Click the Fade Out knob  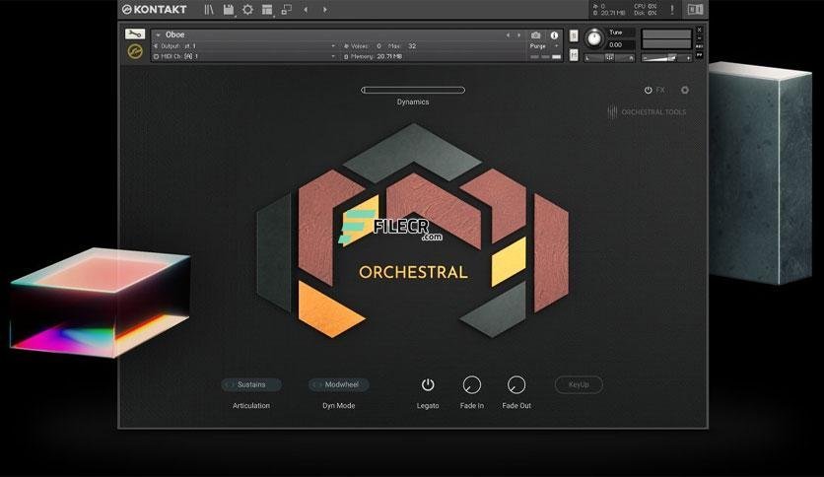pyautogui.click(x=516, y=385)
